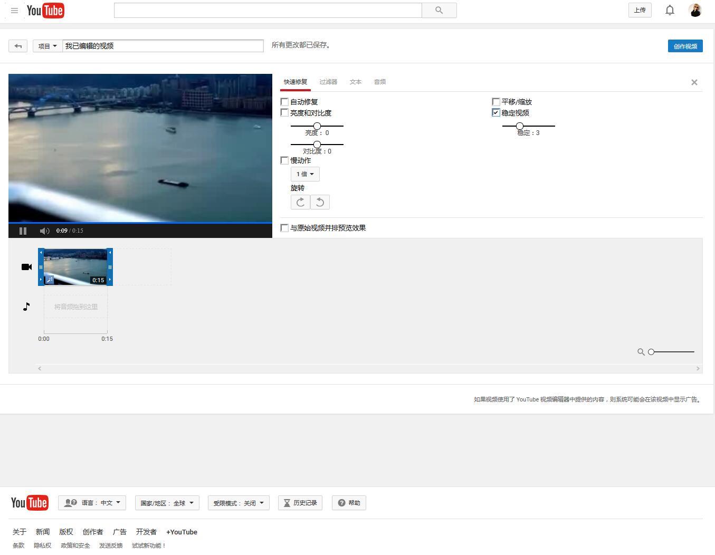Open the 语言 中文 language dropdown
The width and height of the screenshot is (715, 555).
(92, 503)
